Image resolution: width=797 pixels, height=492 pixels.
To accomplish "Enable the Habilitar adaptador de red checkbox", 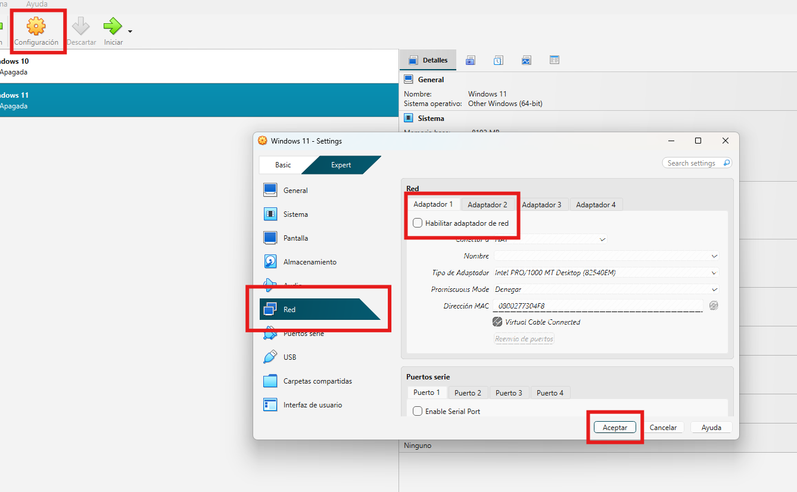I will (x=418, y=223).
